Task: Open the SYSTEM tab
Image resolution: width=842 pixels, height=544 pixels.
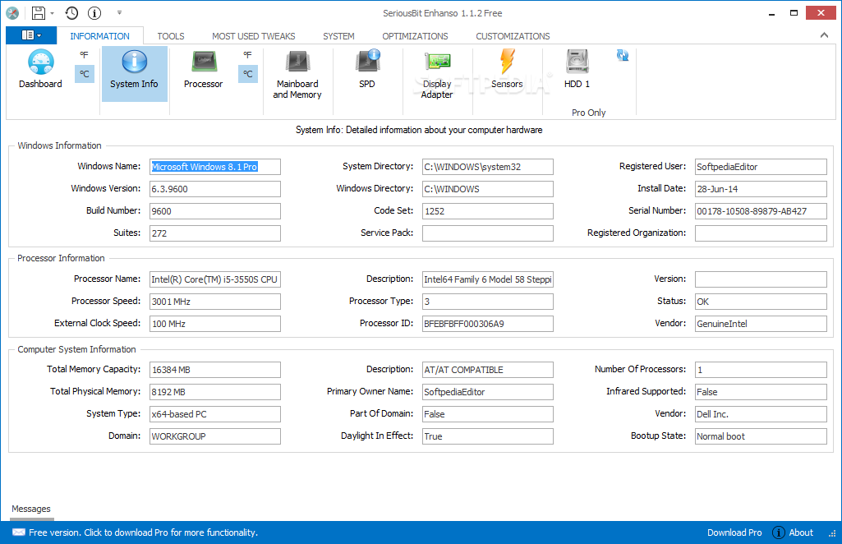Action: click(338, 36)
